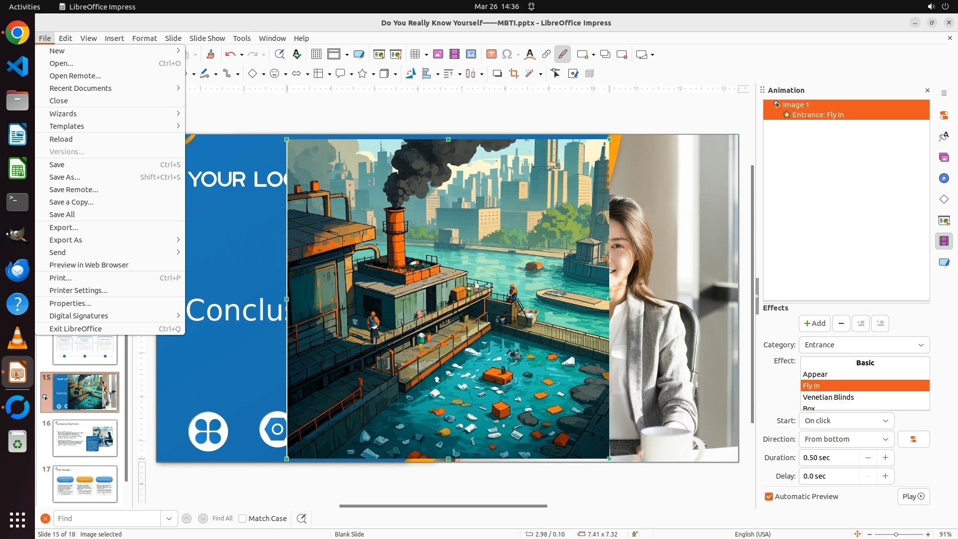Viewport: 958px width, 539px height.
Task: Click the Play animation button
Action: click(x=913, y=497)
